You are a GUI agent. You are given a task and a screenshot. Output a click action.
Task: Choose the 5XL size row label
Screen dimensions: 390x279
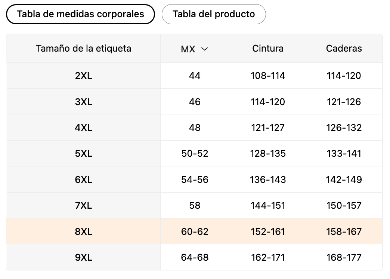click(x=83, y=154)
